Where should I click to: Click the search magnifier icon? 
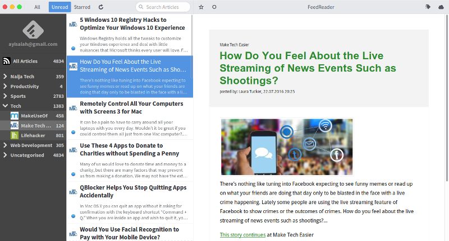[x=141, y=7]
